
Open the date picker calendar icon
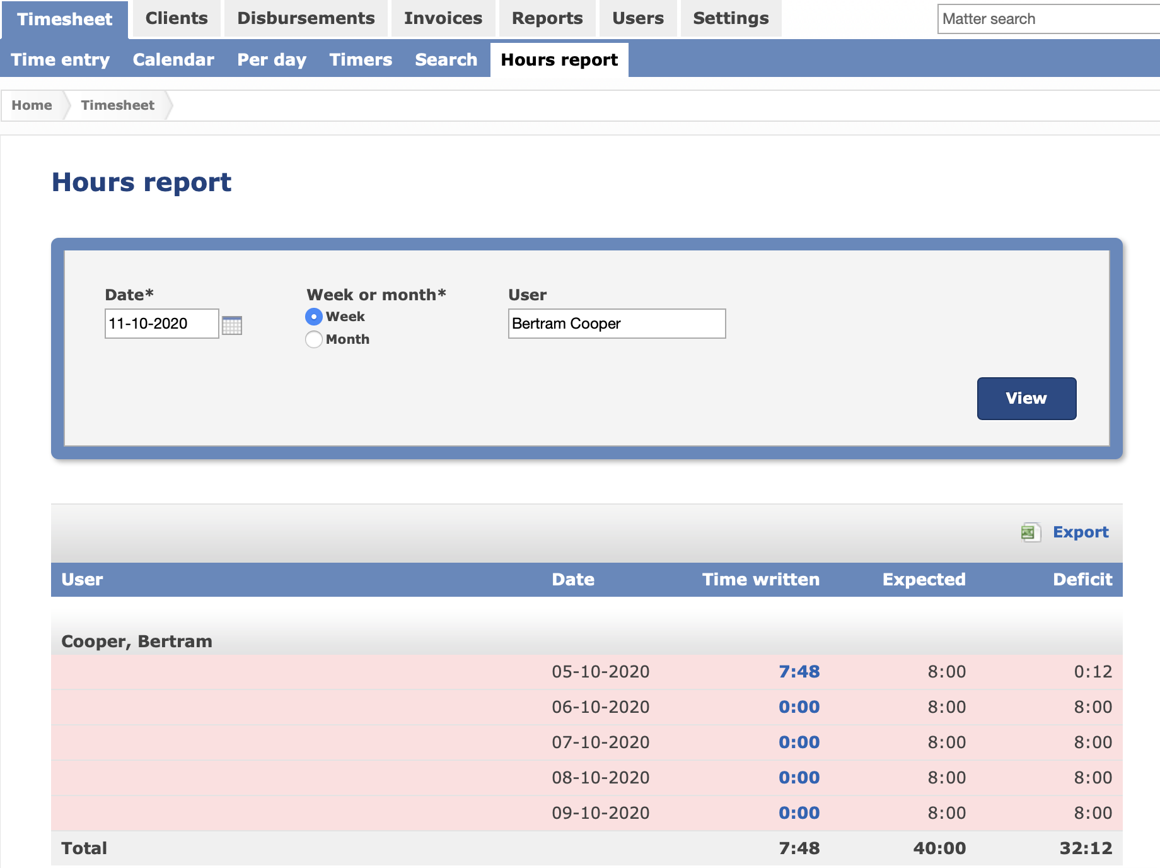(233, 325)
